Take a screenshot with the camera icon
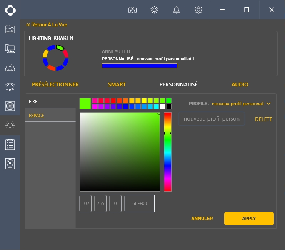 133,10
